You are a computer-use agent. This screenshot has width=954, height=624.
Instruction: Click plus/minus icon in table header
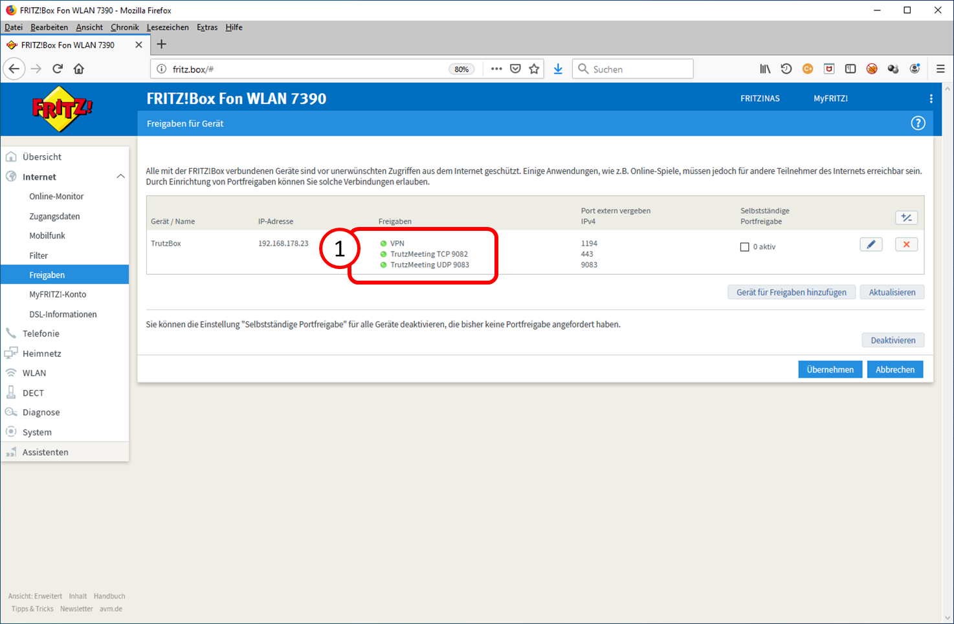click(x=906, y=218)
